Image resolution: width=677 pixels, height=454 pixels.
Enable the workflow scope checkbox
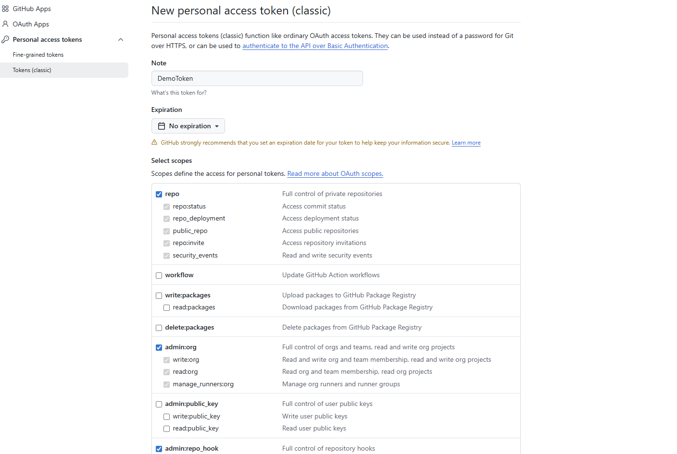tap(159, 275)
